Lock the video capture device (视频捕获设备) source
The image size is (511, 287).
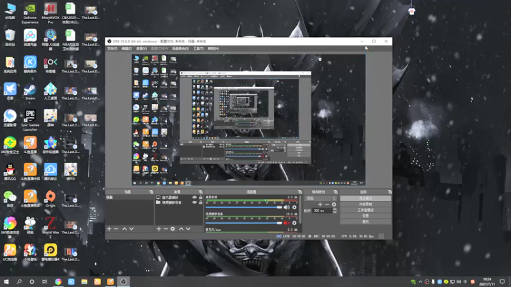(201, 202)
